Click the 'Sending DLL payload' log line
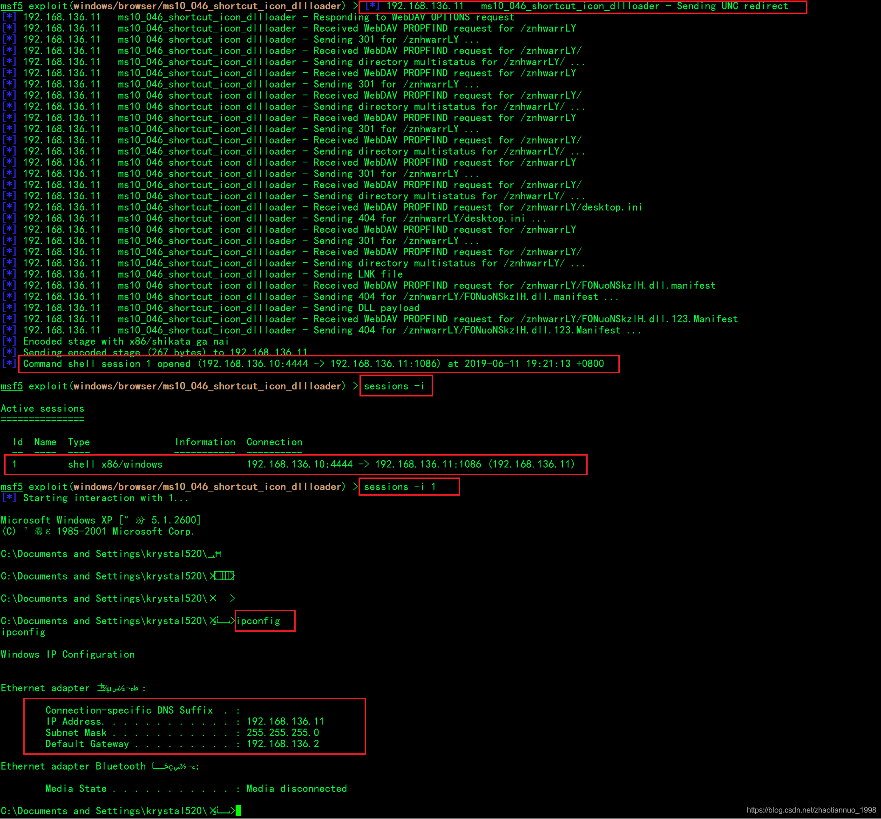881x819 pixels. (211, 308)
